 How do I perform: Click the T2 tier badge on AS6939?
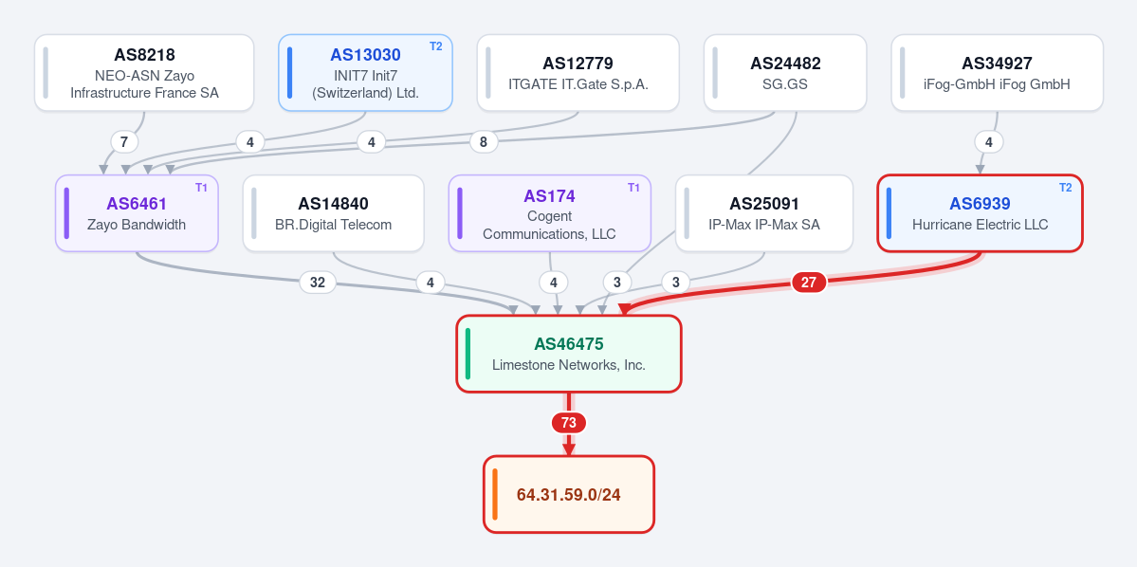(1065, 187)
